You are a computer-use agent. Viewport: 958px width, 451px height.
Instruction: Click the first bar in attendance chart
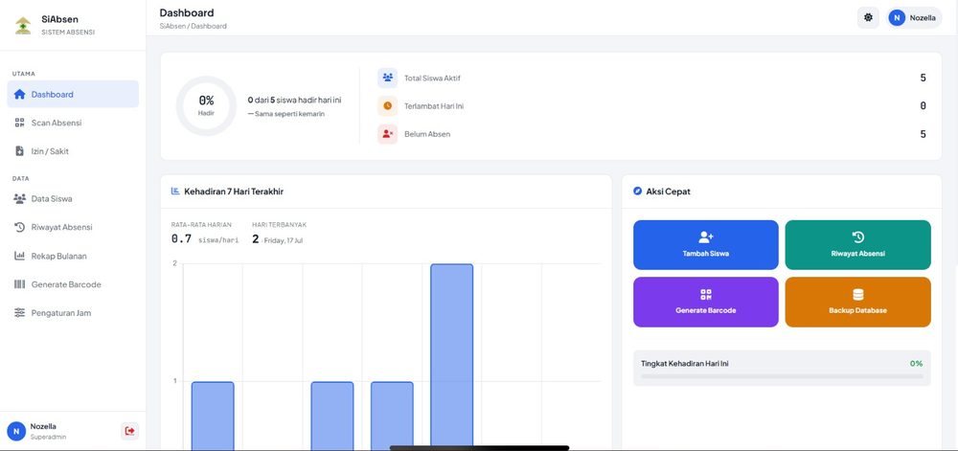coord(213,415)
